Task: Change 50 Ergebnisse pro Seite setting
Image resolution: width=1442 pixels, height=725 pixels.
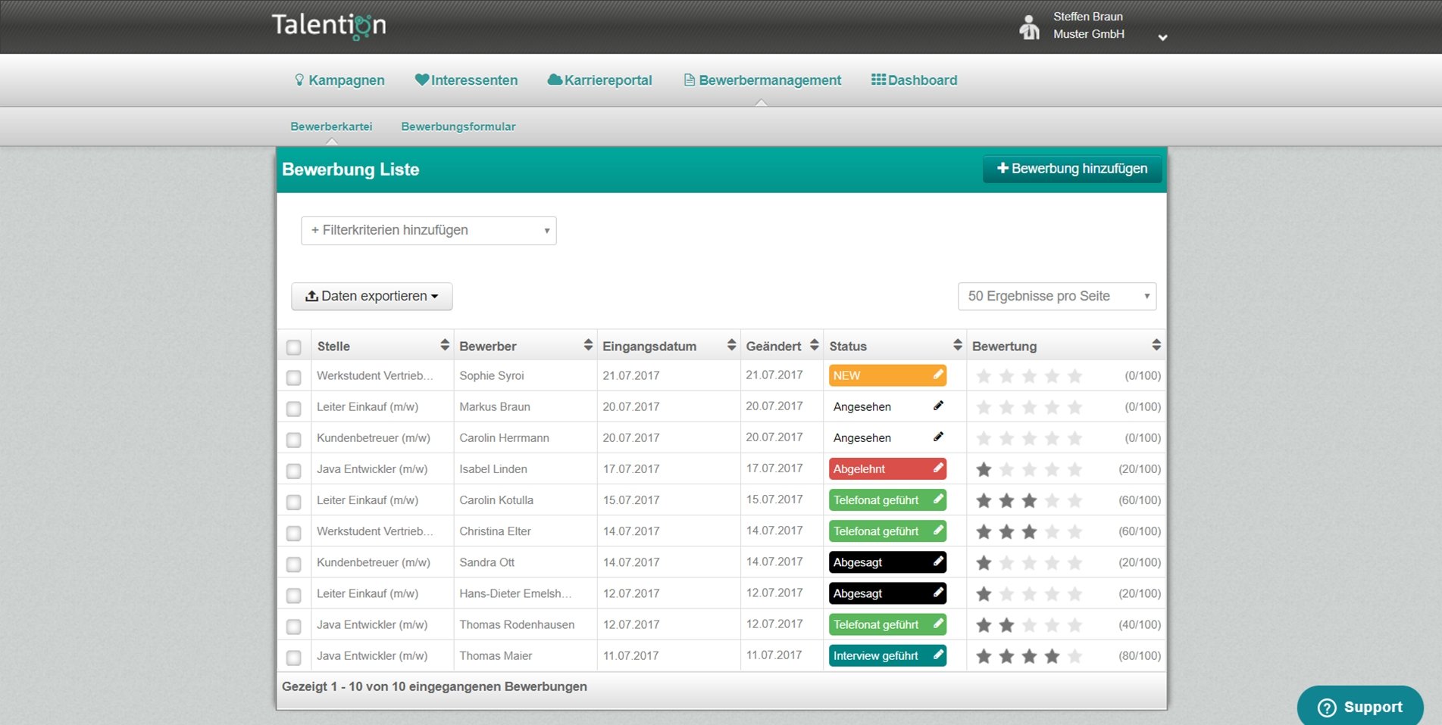Action: [1057, 296]
